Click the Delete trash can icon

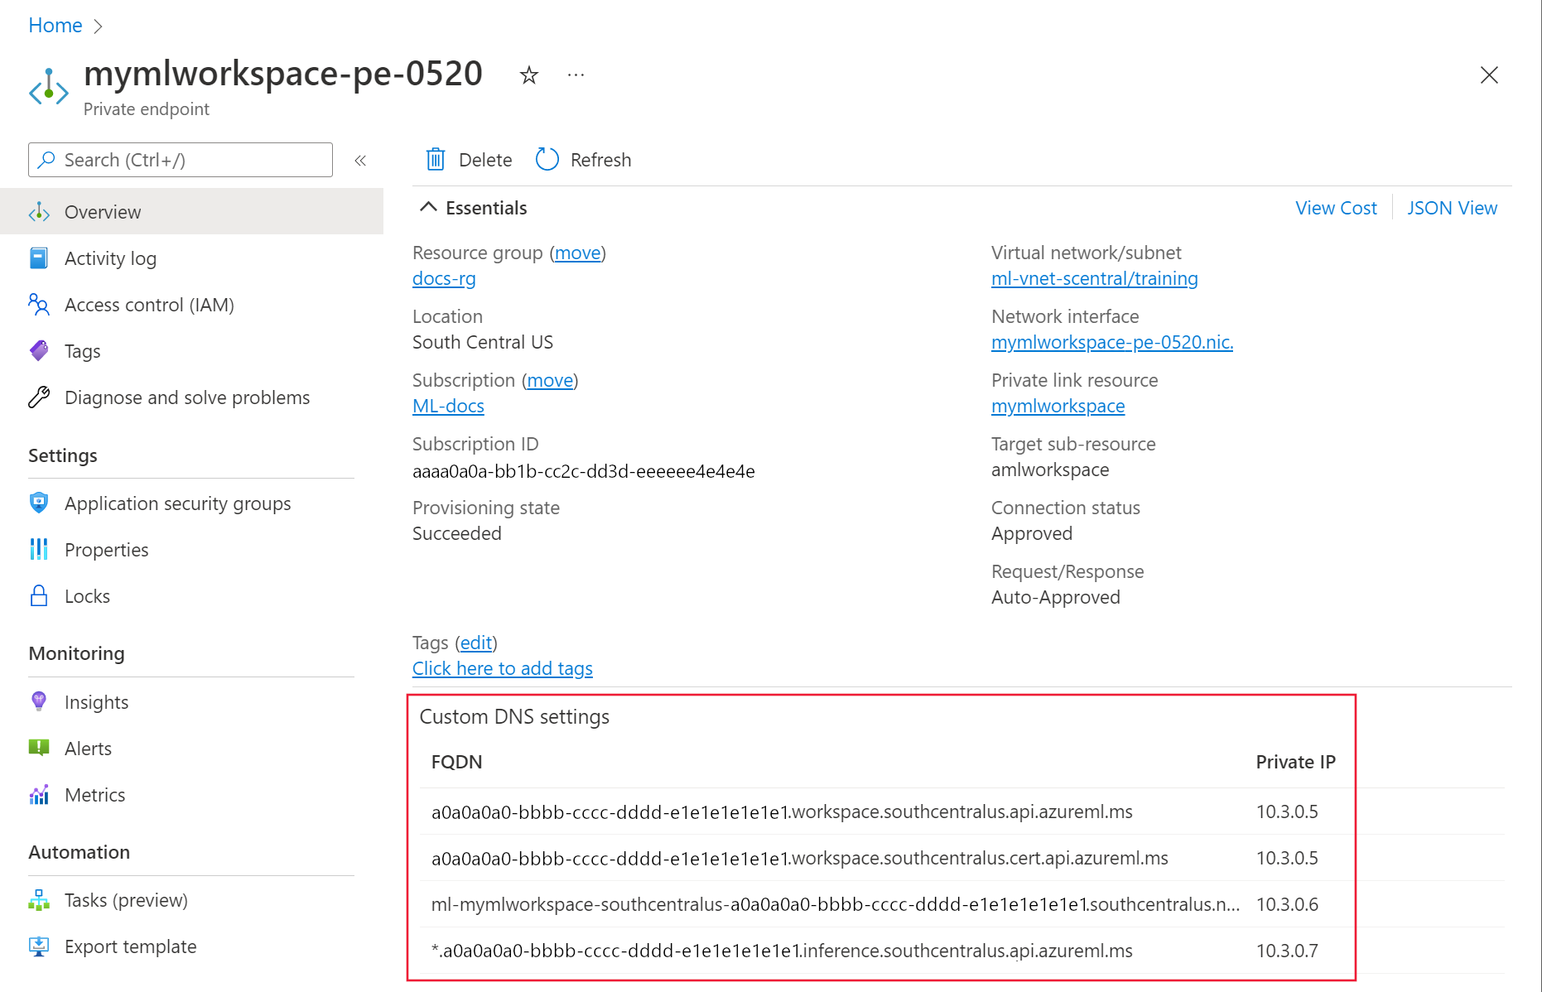436,159
